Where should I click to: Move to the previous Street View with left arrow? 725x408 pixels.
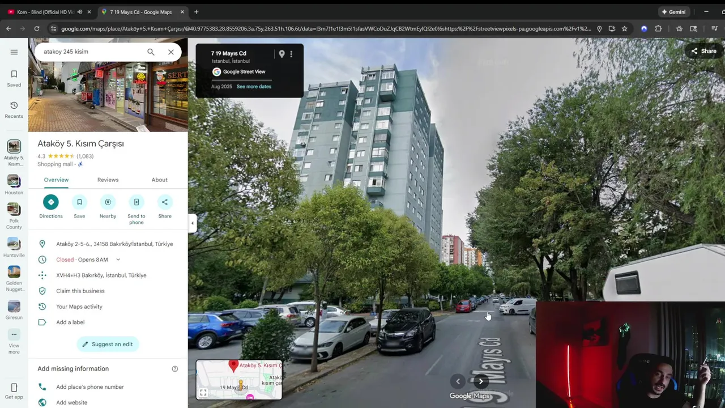458,381
